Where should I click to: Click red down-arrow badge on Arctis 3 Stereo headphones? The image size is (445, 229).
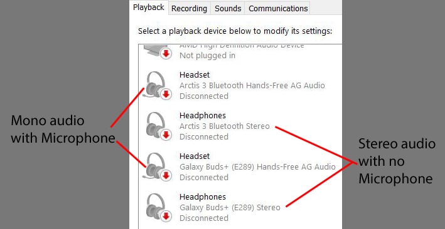pyautogui.click(x=166, y=135)
